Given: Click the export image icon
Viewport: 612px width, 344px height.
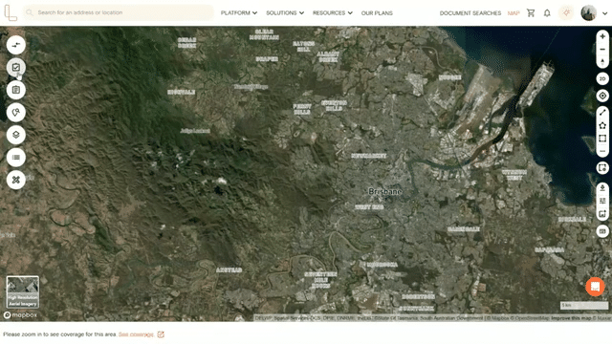Looking at the screenshot, I should pyautogui.click(x=602, y=214).
